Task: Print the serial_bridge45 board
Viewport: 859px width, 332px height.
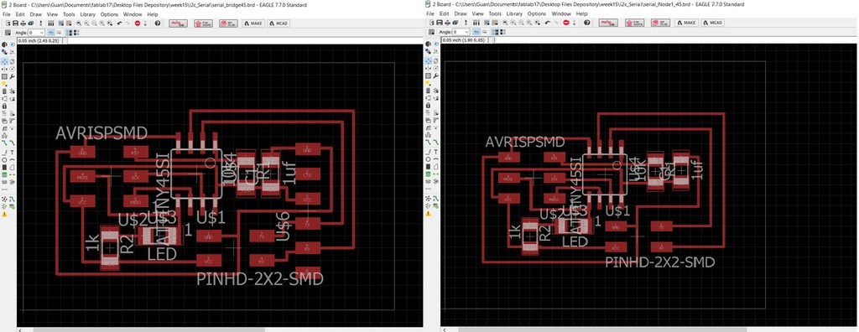Action: 23,23
